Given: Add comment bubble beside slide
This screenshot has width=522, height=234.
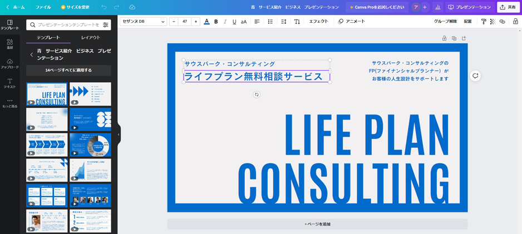Looking at the screenshot, I should click(x=475, y=76).
